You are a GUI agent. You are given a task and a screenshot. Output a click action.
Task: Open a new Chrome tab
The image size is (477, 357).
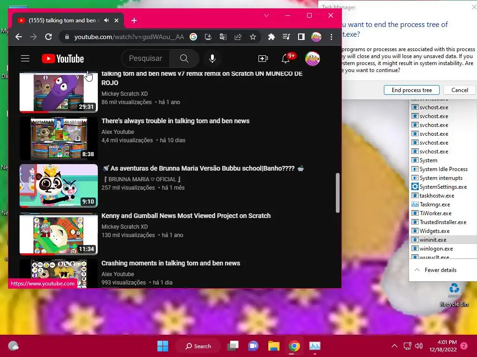click(x=134, y=20)
